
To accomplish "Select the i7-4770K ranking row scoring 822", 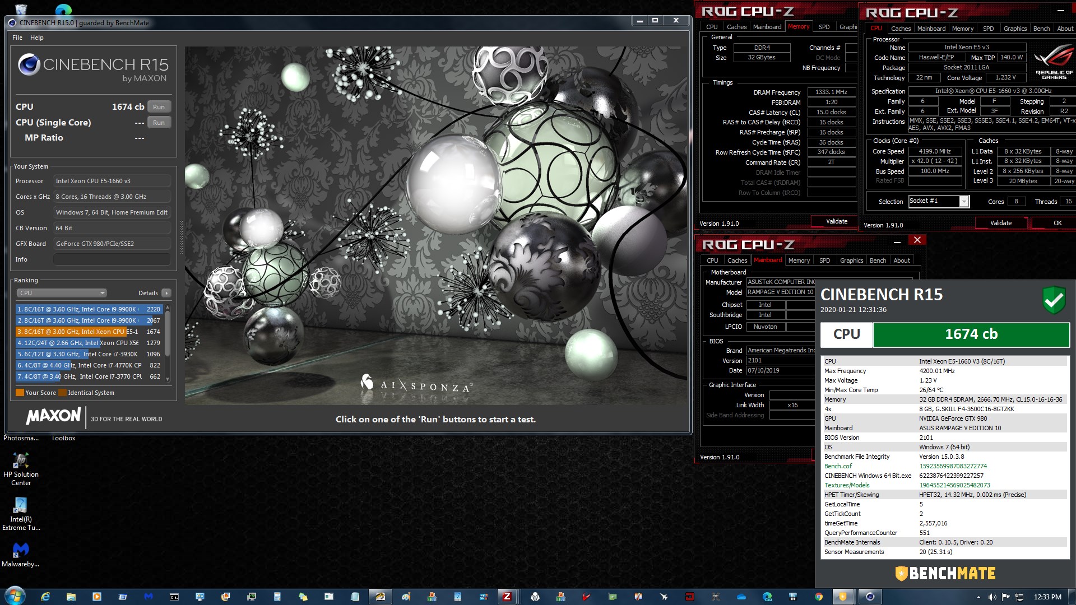I will click(89, 365).
